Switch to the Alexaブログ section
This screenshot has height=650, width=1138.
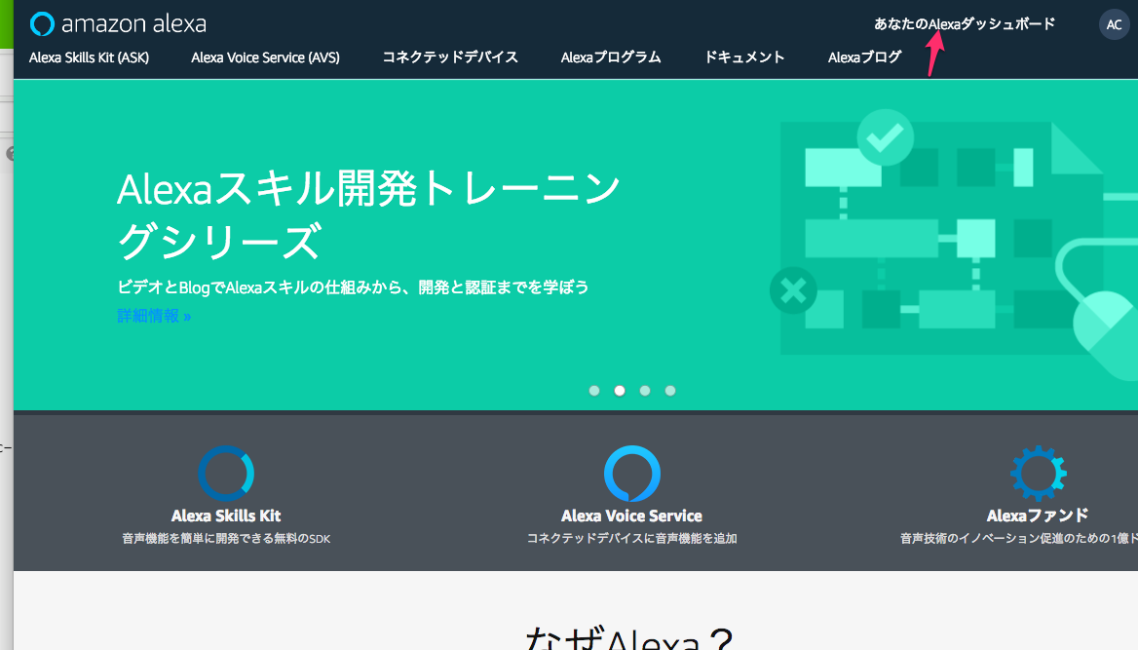[x=864, y=57]
